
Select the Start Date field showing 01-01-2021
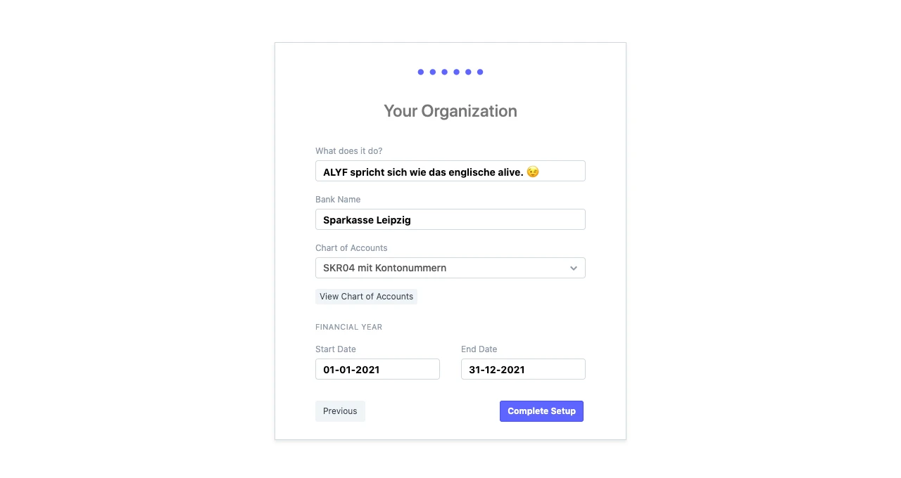tap(377, 369)
